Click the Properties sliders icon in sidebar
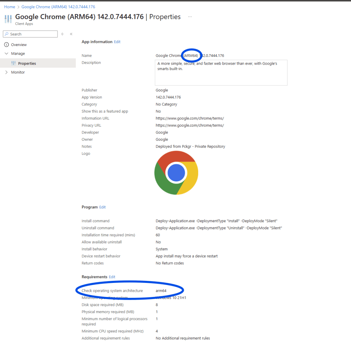This screenshot has height=343, width=351. click(x=13, y=63)
